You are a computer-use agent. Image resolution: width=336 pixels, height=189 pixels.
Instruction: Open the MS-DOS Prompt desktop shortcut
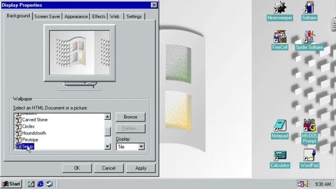309,131
